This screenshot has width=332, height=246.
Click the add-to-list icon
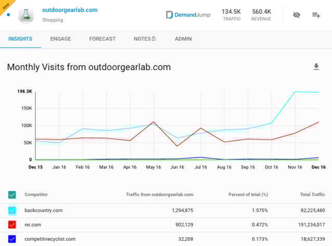pyautogui.click(x=316, y=15)
